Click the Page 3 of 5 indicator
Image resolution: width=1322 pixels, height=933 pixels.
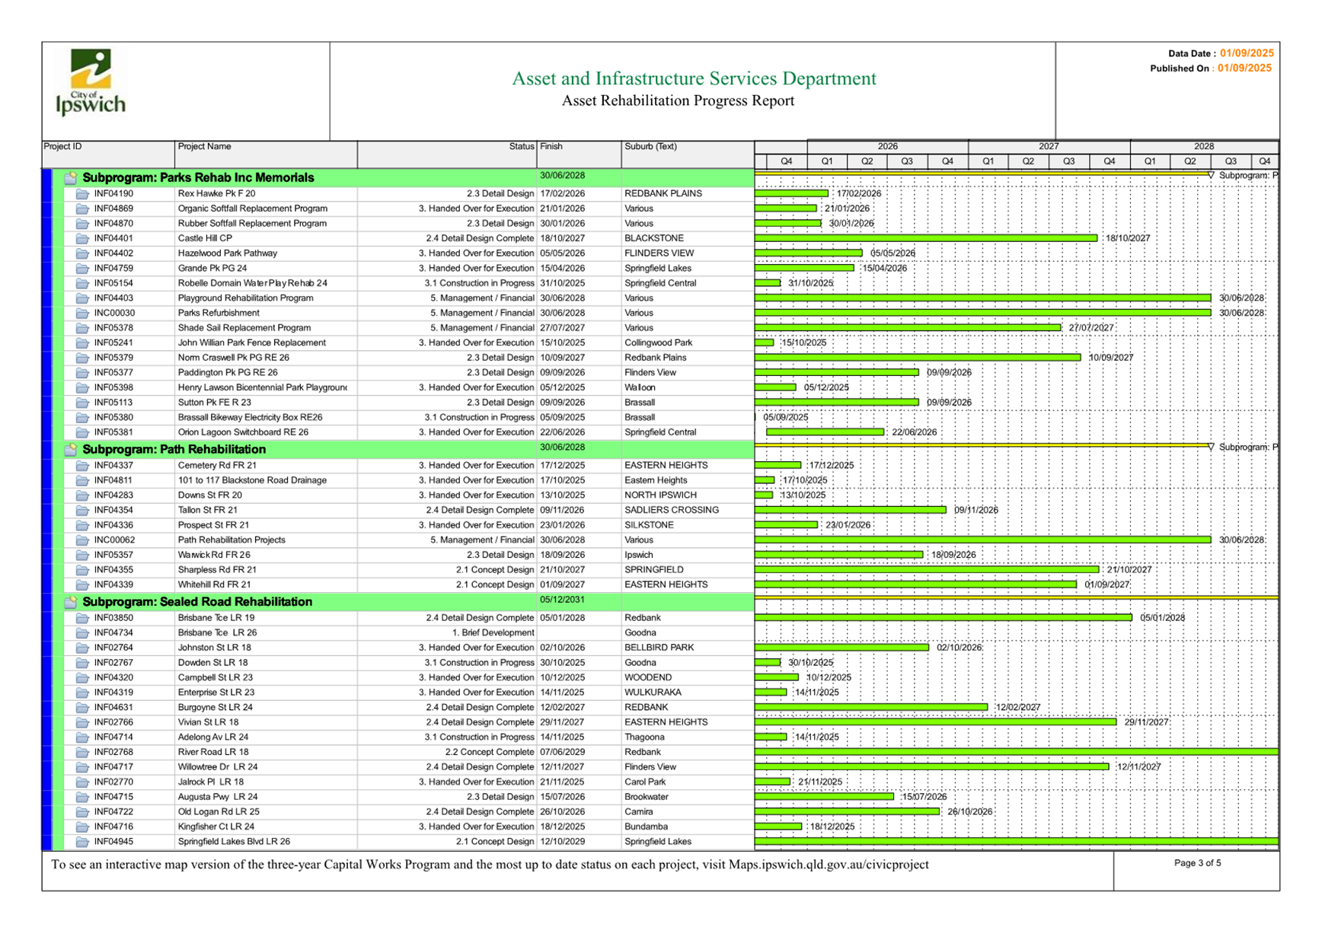tap(1197, 863)
